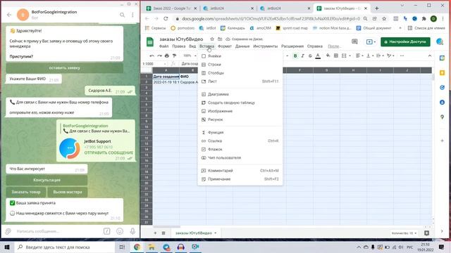Go back in the Telegram chat header
Viewport: 451px width, 253px height.
(x=9, y=15)
